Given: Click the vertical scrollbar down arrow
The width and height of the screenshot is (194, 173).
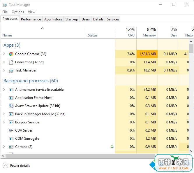Looking at the screenshot, I should (x=191, y=151).
